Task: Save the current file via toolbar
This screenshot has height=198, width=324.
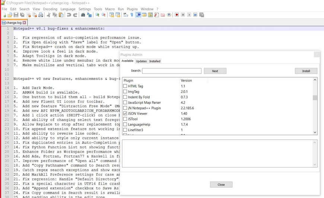Action: (16, 15)
